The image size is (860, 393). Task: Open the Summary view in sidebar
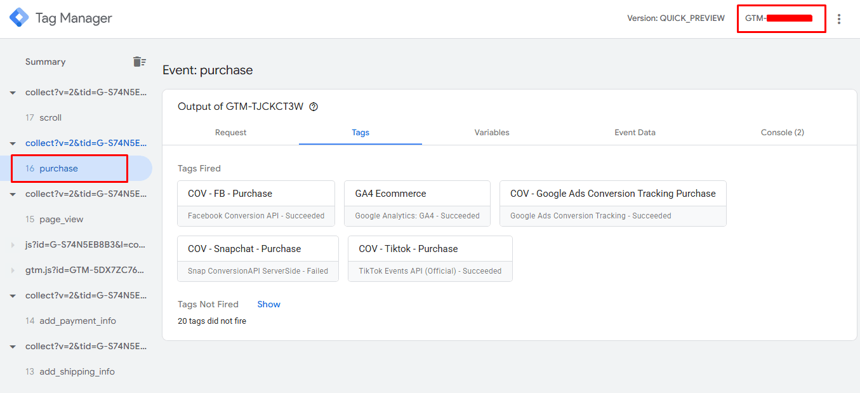coord(45,62)
